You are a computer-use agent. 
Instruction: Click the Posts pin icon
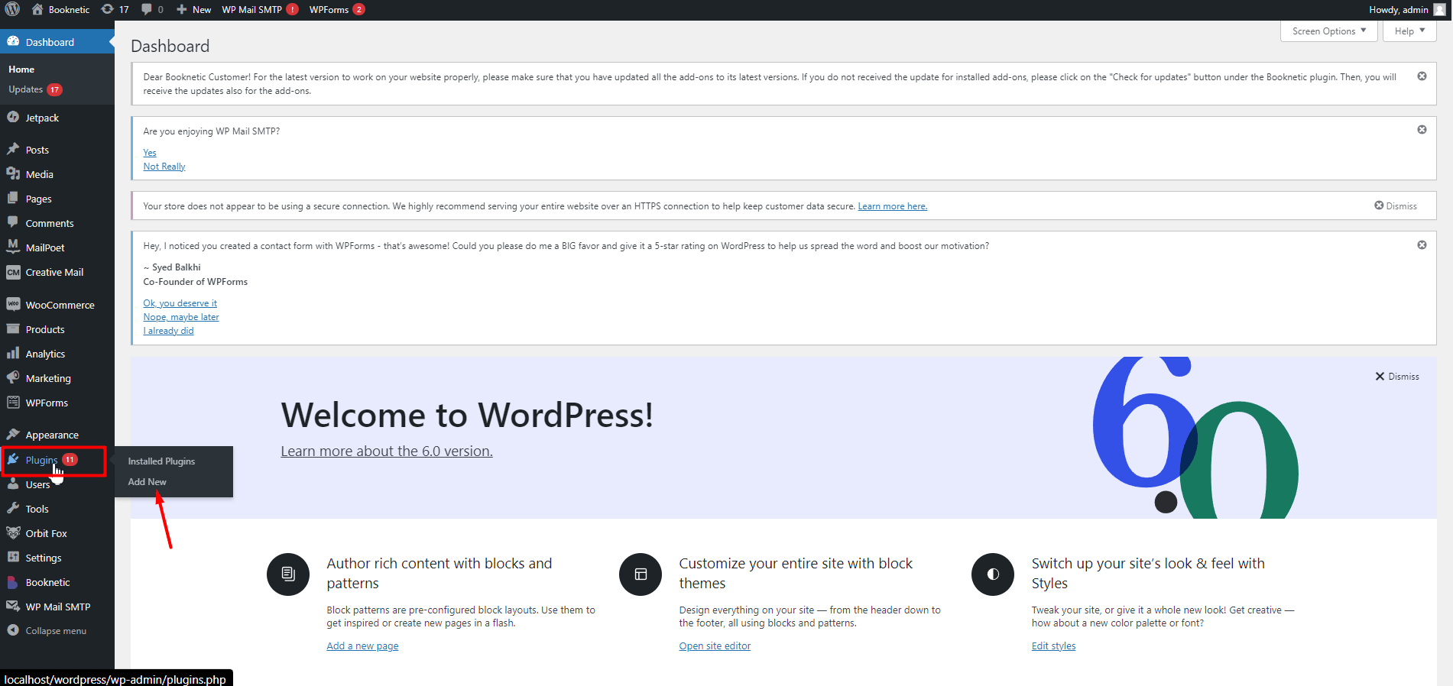click(x=13, y=149)
